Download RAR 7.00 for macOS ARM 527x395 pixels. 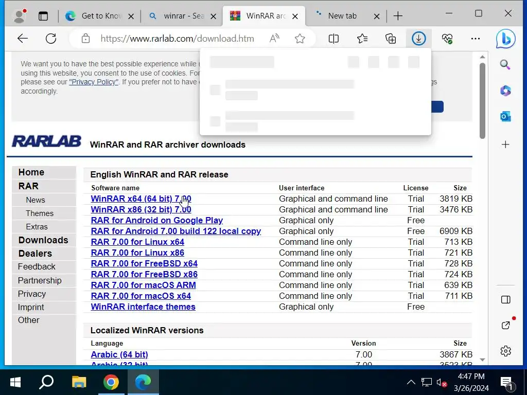pyautogui.click(x=143, y=285)
